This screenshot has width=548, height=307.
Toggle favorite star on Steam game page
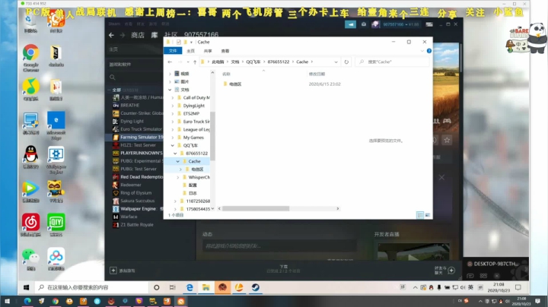click(447, 141)
